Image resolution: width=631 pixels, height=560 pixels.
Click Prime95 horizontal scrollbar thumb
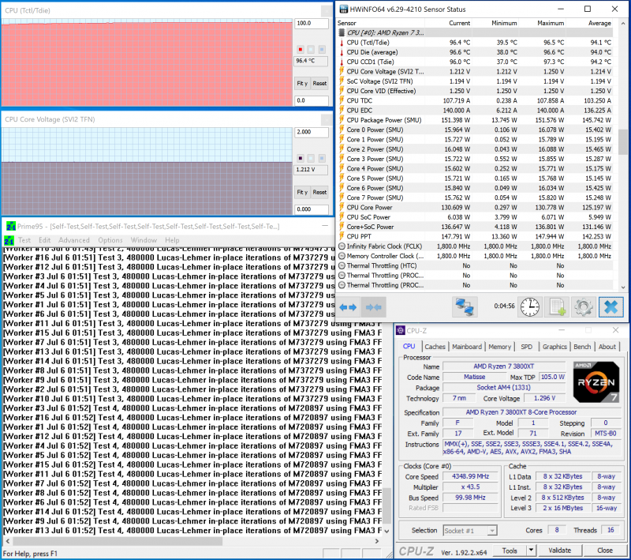118,541
